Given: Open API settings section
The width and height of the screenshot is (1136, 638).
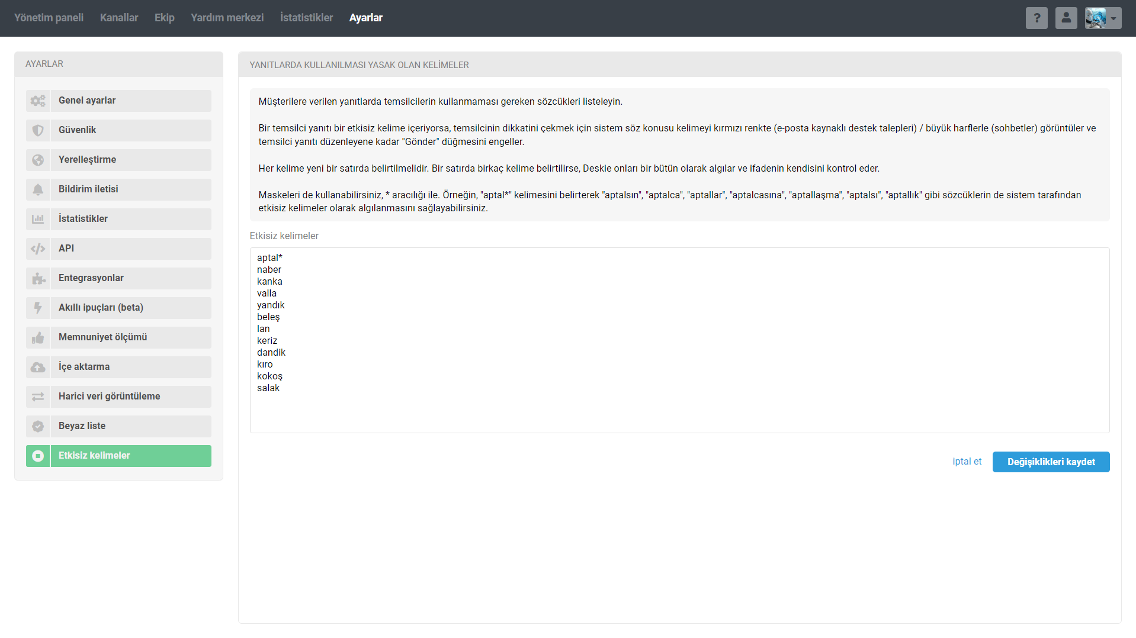Looking at the screenshot, I should 118,249.
